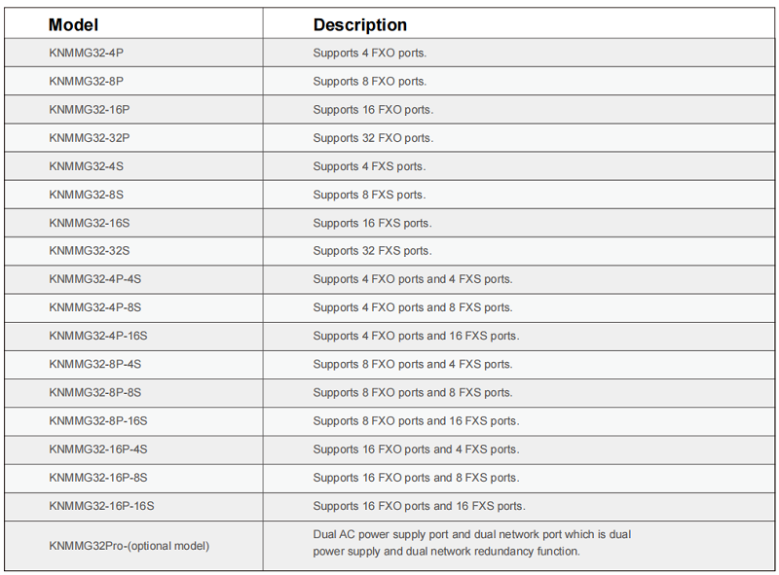
Task: Select the KNMMG32-8P-8S model cell
Action: click(x=94, y=392)
